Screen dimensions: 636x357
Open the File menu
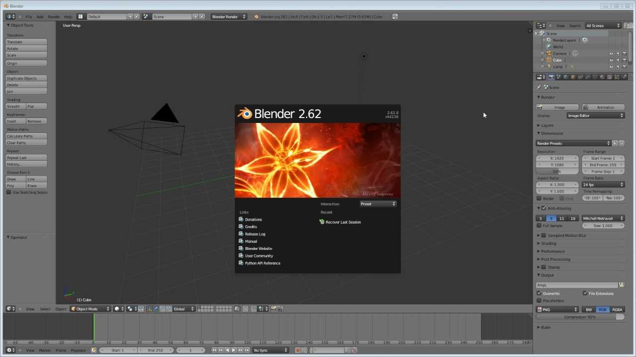[x=29, y=17]
